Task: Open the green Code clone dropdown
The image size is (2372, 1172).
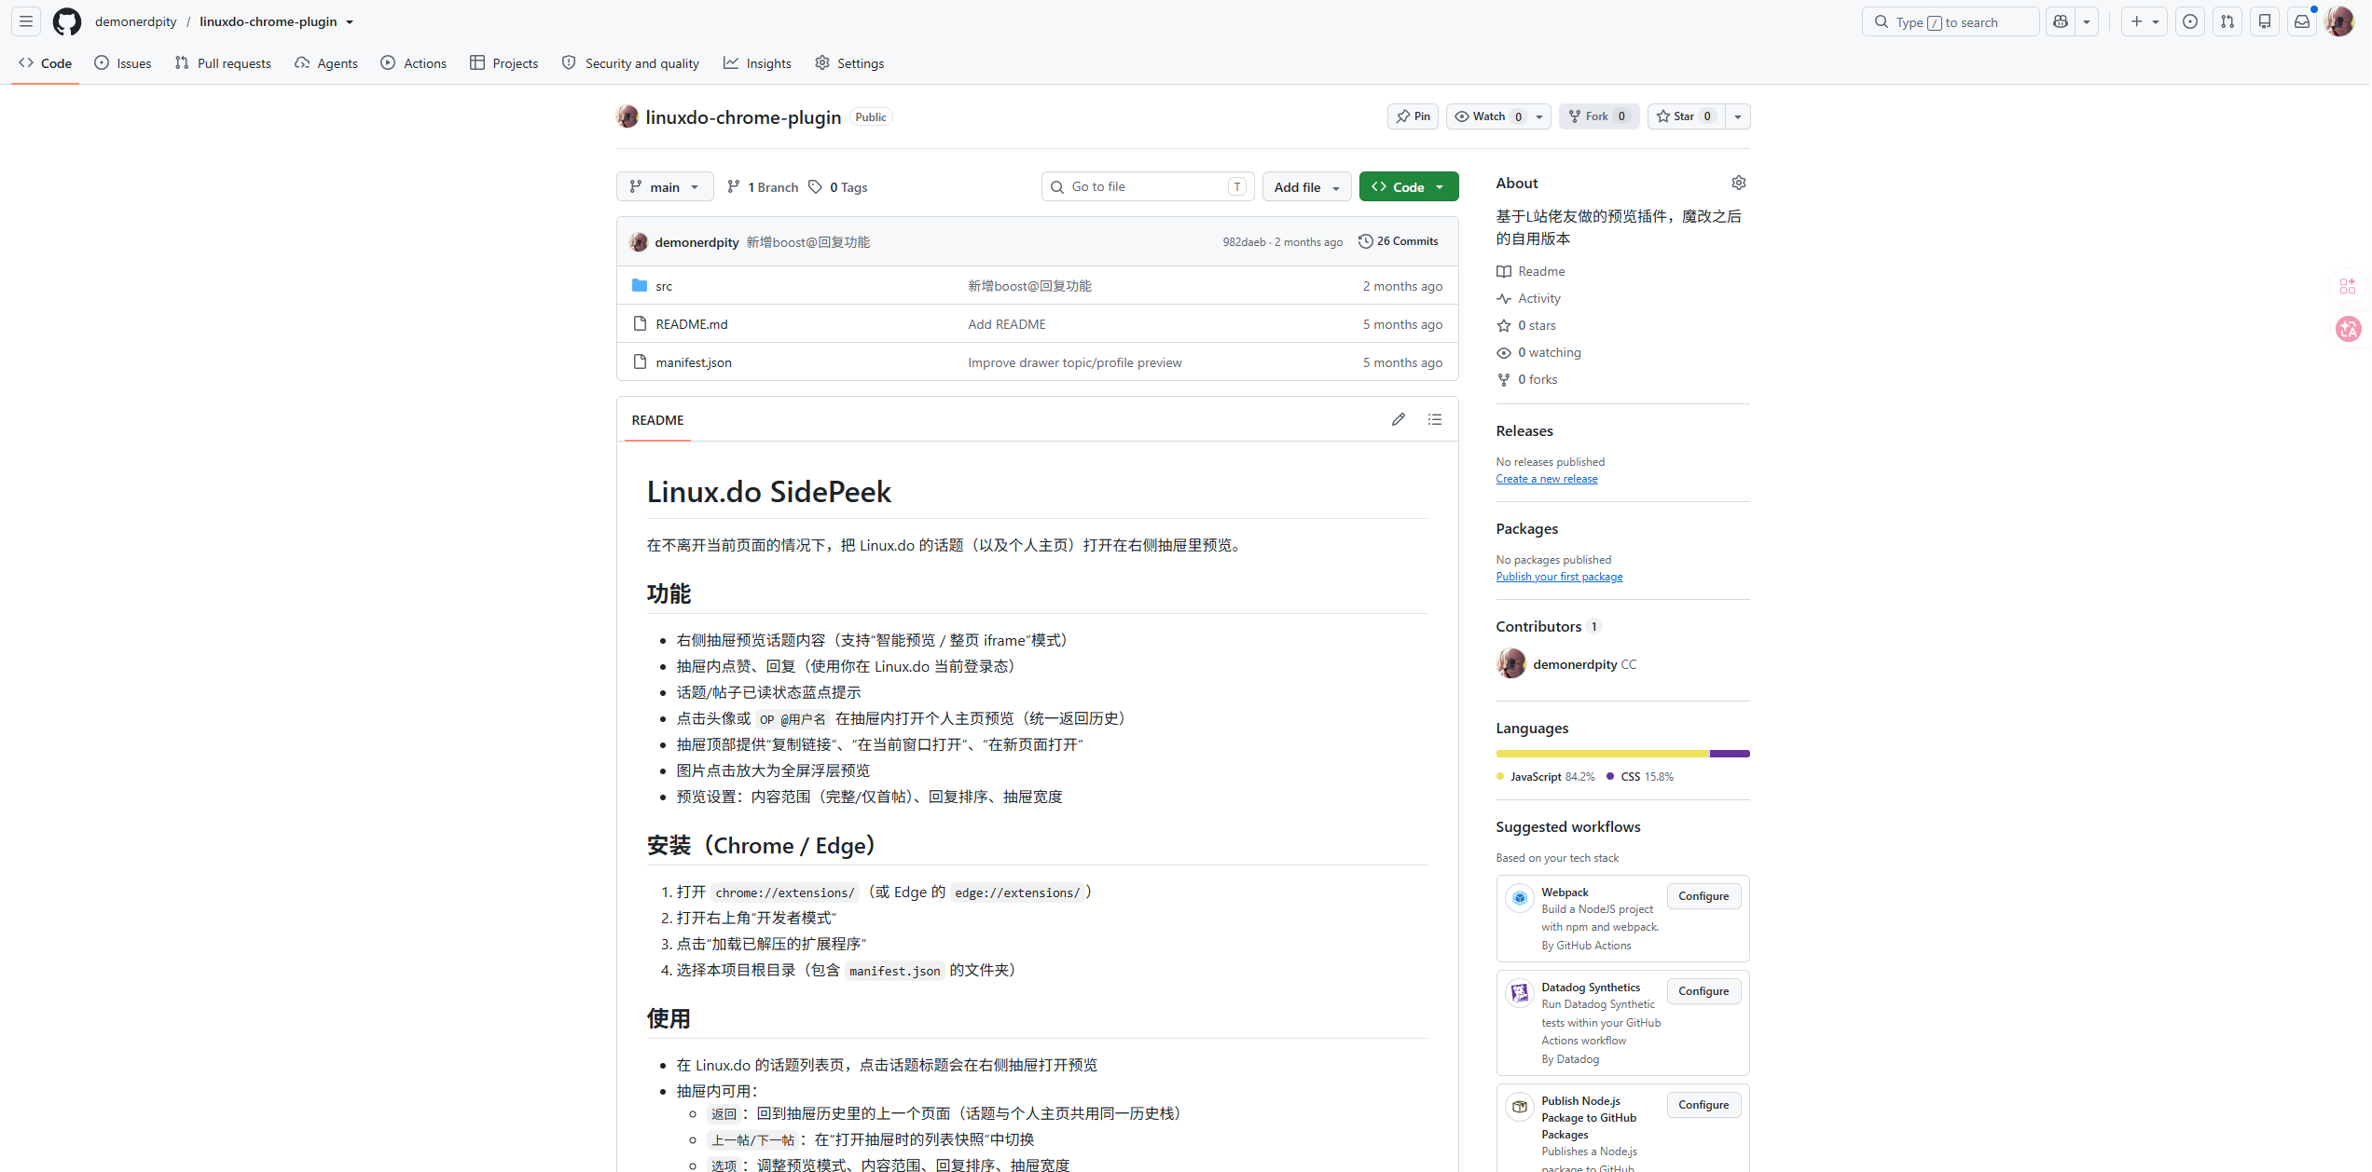Action: (1409, 186)
